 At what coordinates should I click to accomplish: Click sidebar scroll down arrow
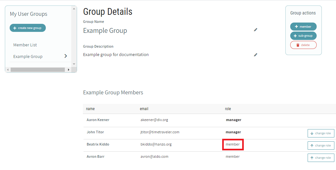click(74, 64)
